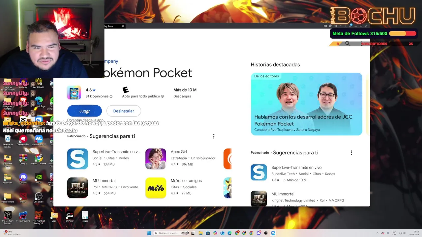The width and height of the screenshot is (422, 237).
Task: Click Pokémon Pocket app icon beside rating
Action: click(x=74, y=93)
